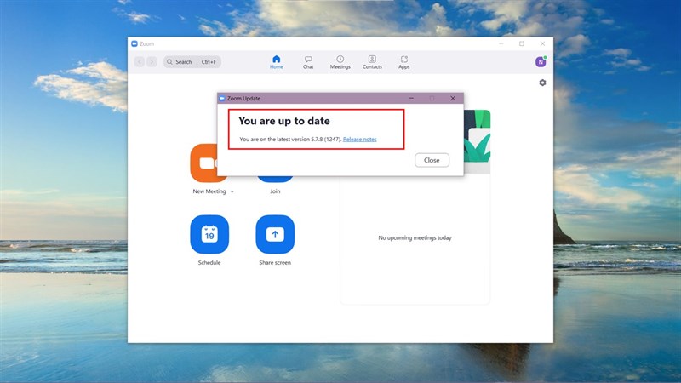Maximize the main Zoom window
This screenshot has height=383, width=681.
pos(522,43)
